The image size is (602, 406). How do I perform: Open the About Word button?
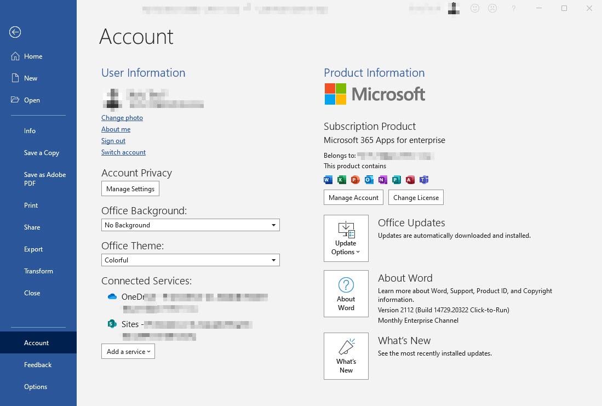point(346,294)
